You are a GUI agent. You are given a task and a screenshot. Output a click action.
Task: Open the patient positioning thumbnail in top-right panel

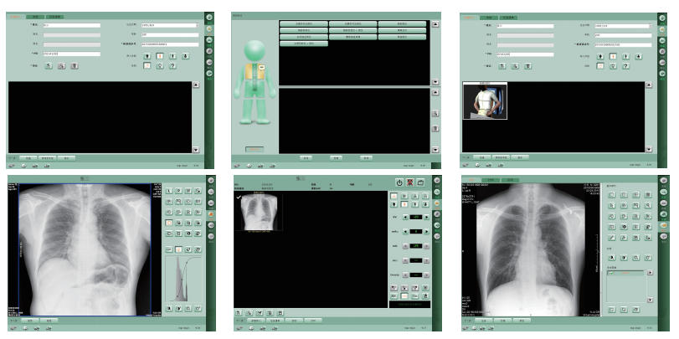click(485, 100)
